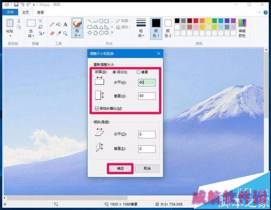Choose the Curve shape
This screenshot has width=271, height=210.
[x=95, y=22]
